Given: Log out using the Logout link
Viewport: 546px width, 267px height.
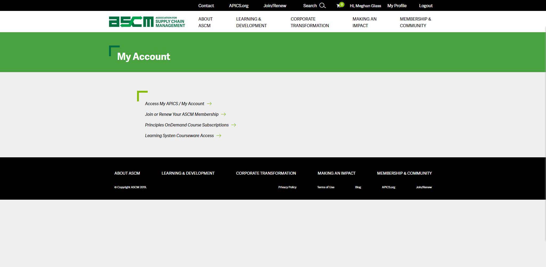Looking at the screenshot, I should pos(425,6).
